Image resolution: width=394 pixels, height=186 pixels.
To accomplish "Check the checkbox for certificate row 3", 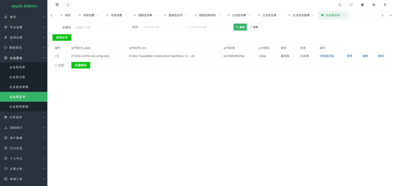I will coord(56,56).
